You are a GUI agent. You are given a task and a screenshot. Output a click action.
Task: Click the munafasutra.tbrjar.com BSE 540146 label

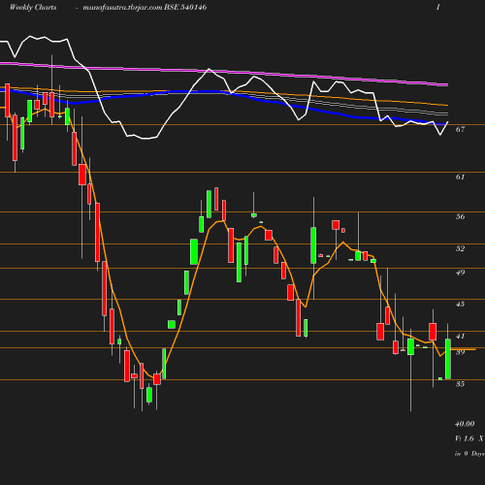(145, 7)
